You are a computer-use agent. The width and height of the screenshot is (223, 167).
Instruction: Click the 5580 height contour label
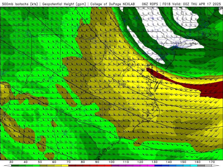tap(122, 84)
